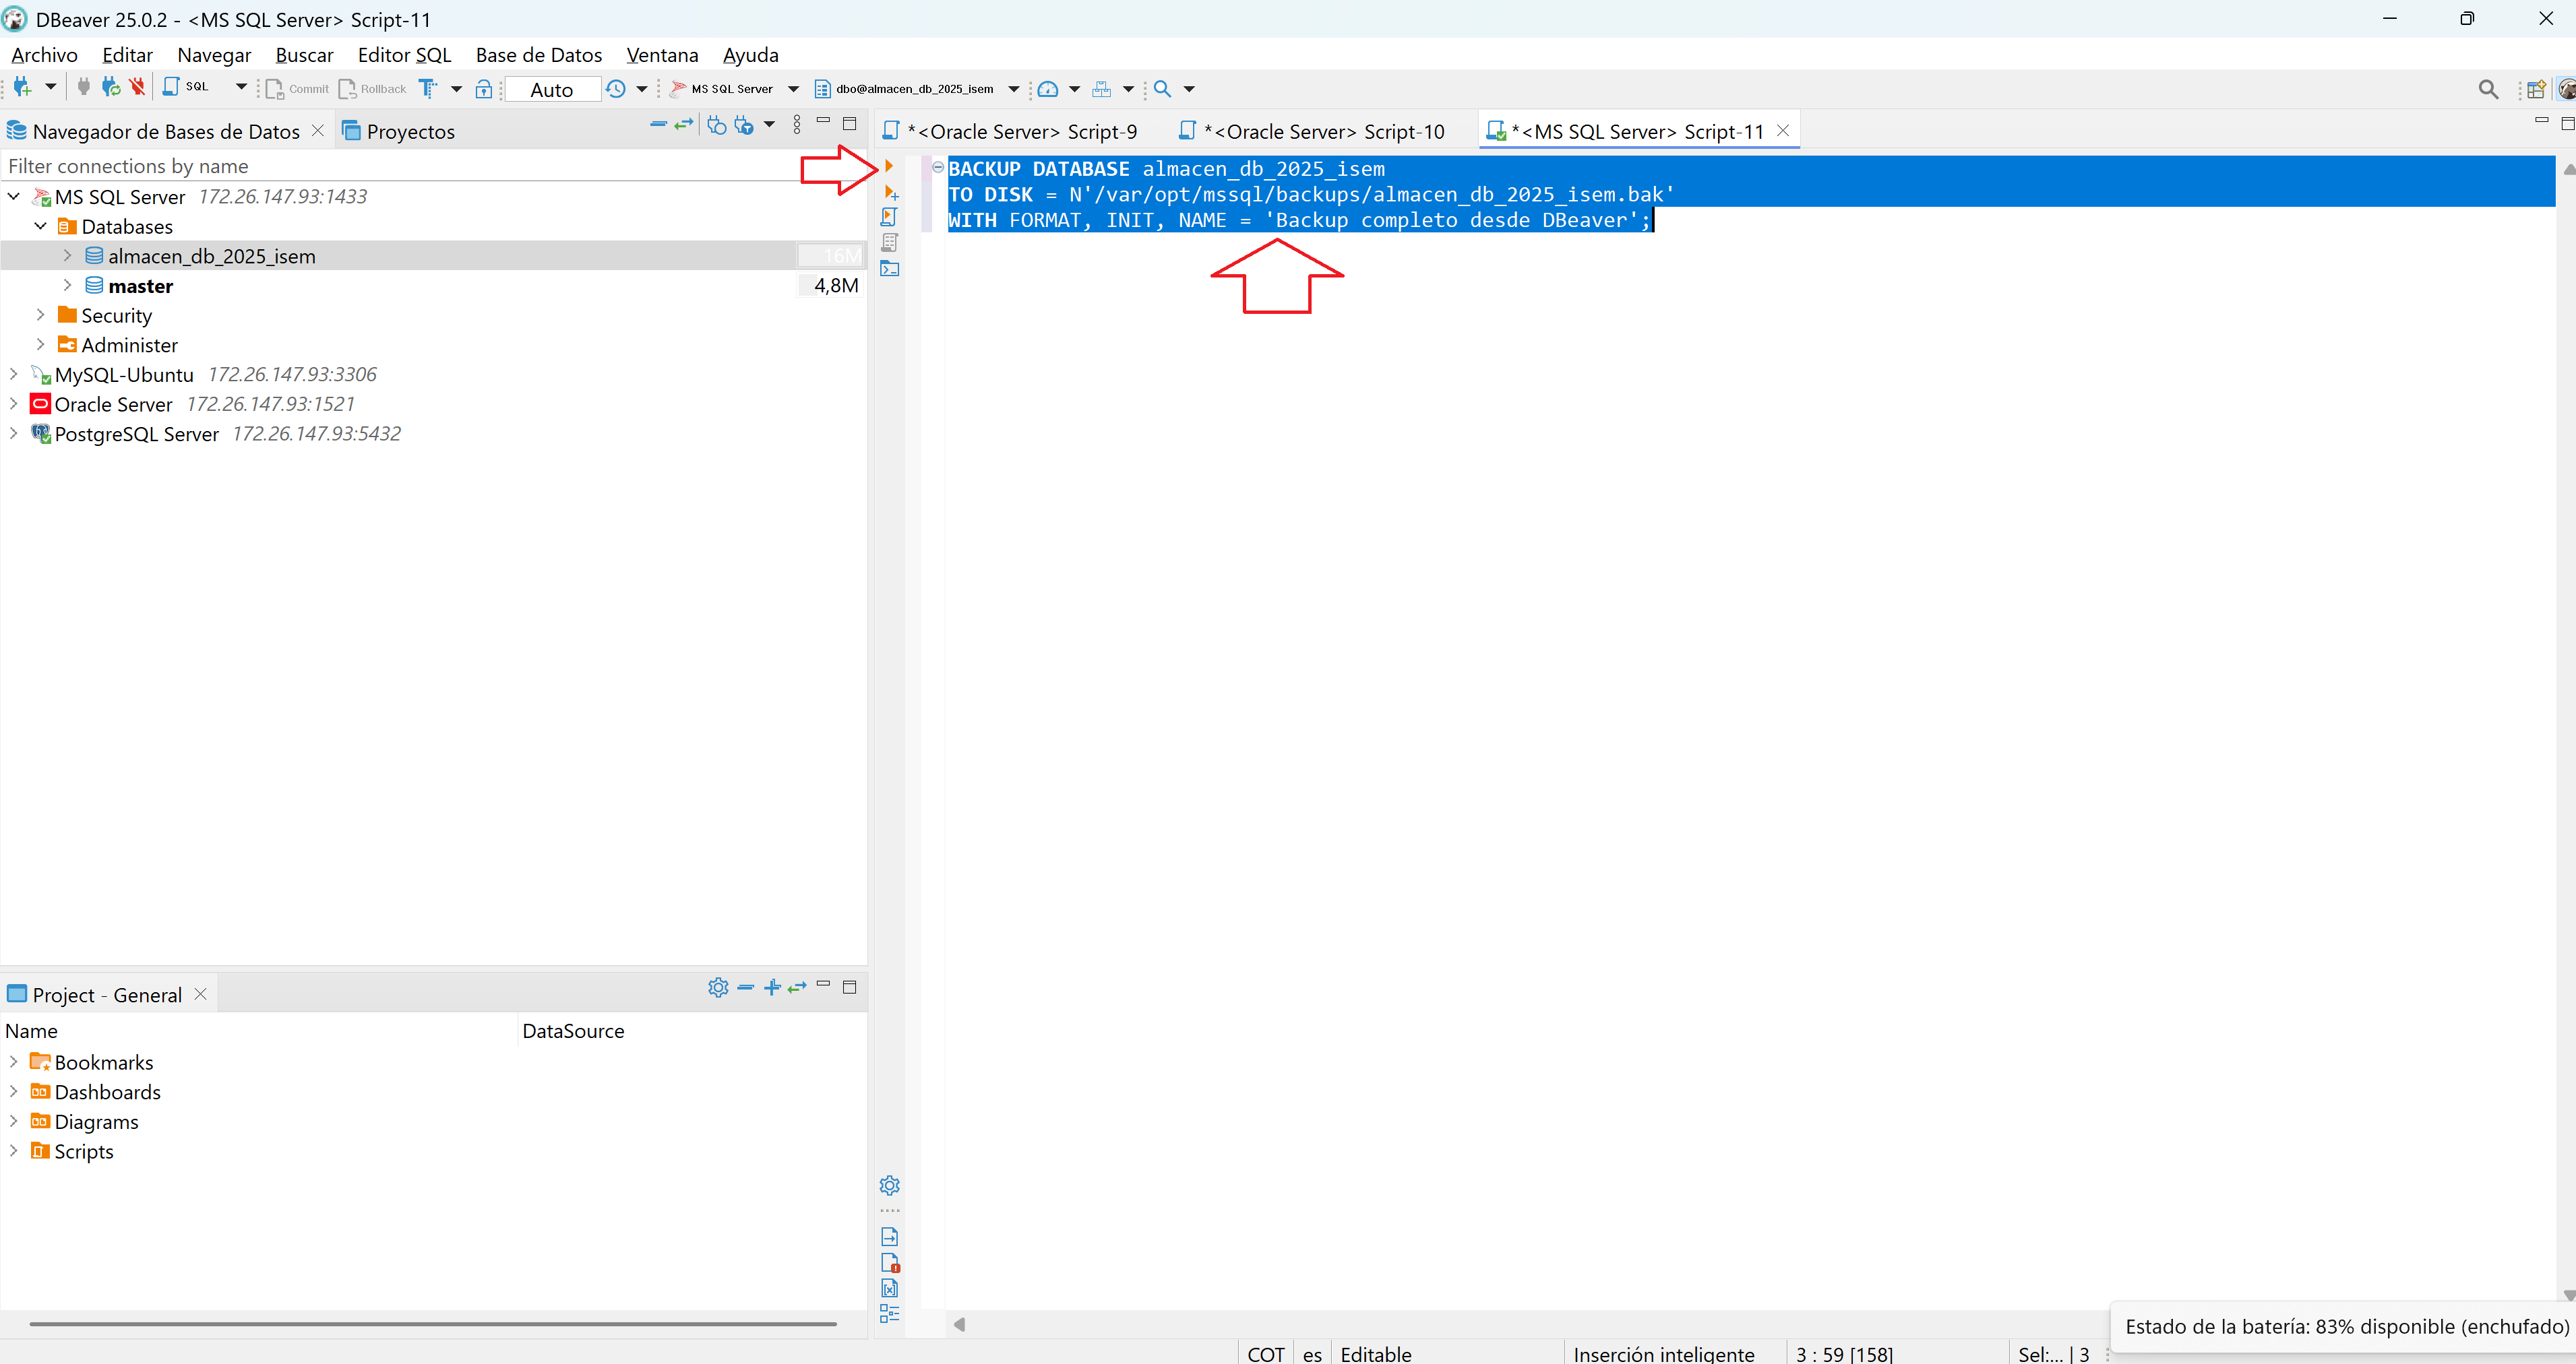Click the global search magnifier icon
Image resolution: width=2576 pixels, height=1364 pixels.
pos(2488,90)
